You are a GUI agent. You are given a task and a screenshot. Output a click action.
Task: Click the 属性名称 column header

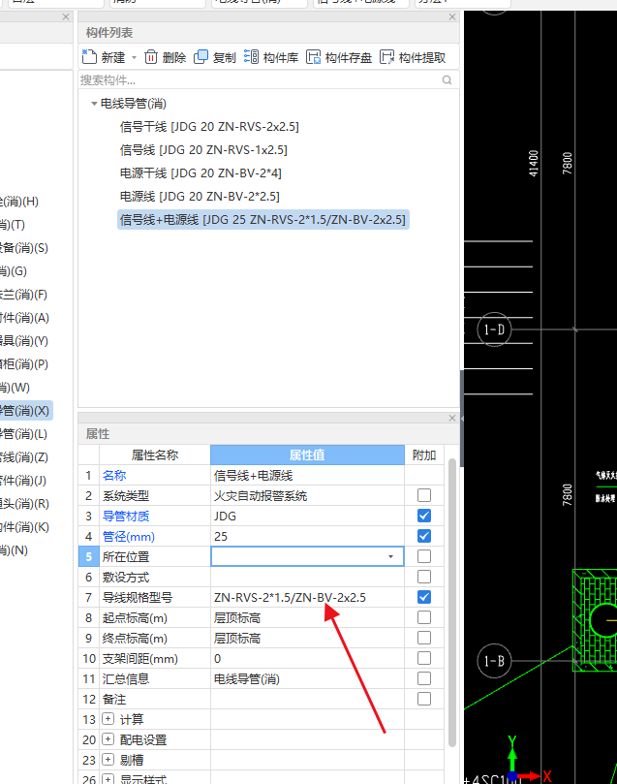tap(155, 455)
